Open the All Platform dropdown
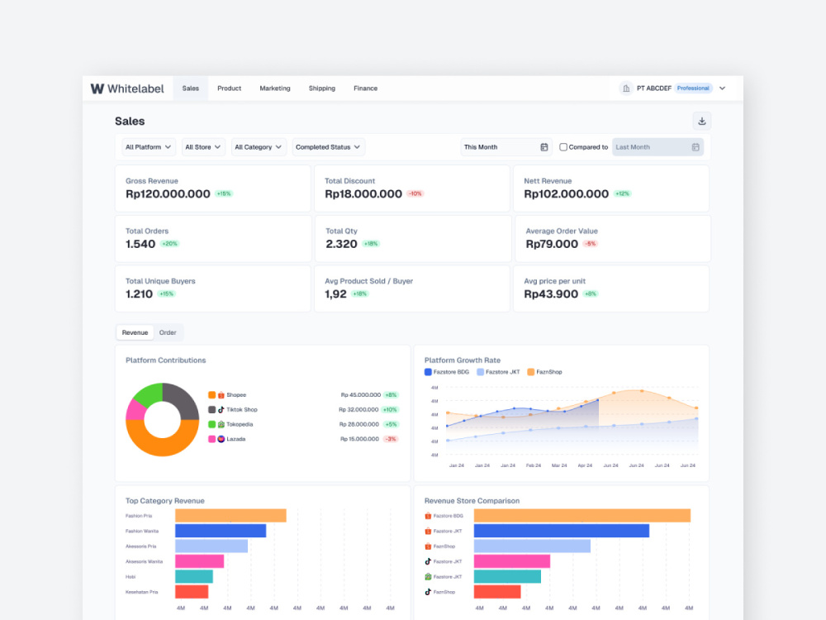 tap(148, 147)
